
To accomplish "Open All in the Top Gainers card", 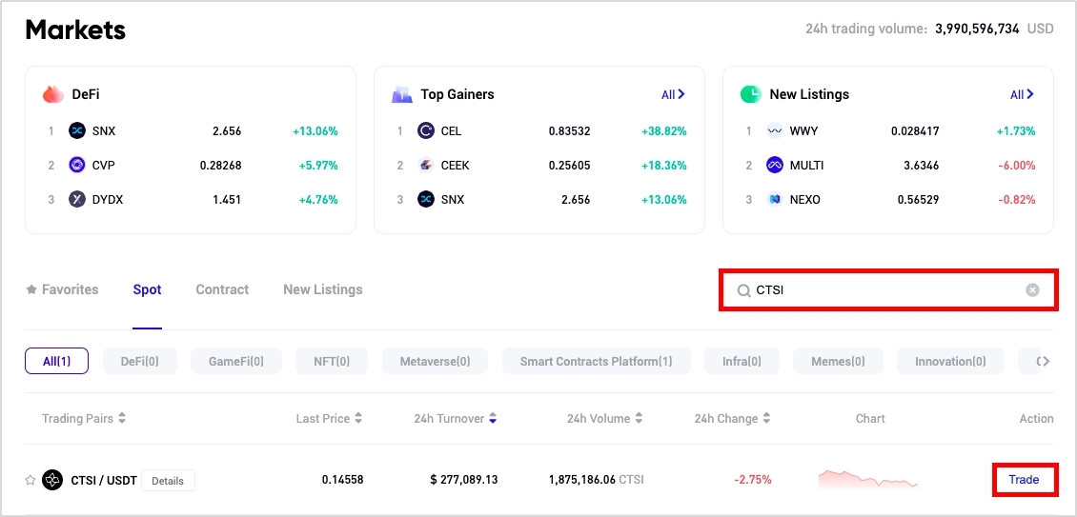I will pos(673,94).
